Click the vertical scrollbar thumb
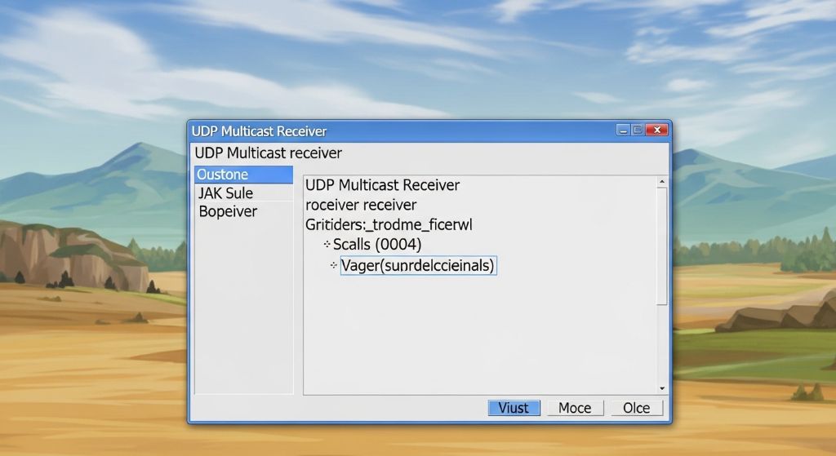Viewport: 836px width, 456px height. click(661, 246)
